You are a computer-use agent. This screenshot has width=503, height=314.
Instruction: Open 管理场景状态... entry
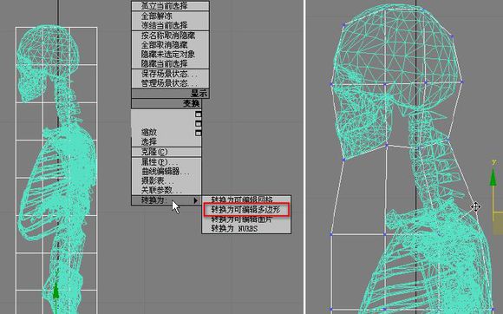pyautogui.click(x=170, y=83)
